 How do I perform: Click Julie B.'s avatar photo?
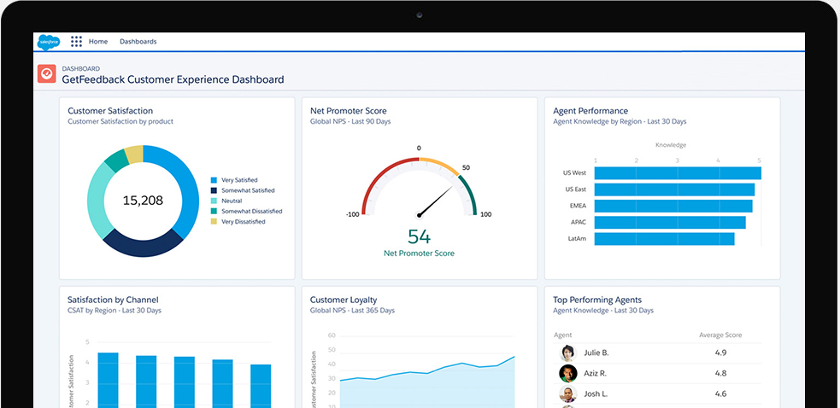pyautogui.click(x=567, y=353)
